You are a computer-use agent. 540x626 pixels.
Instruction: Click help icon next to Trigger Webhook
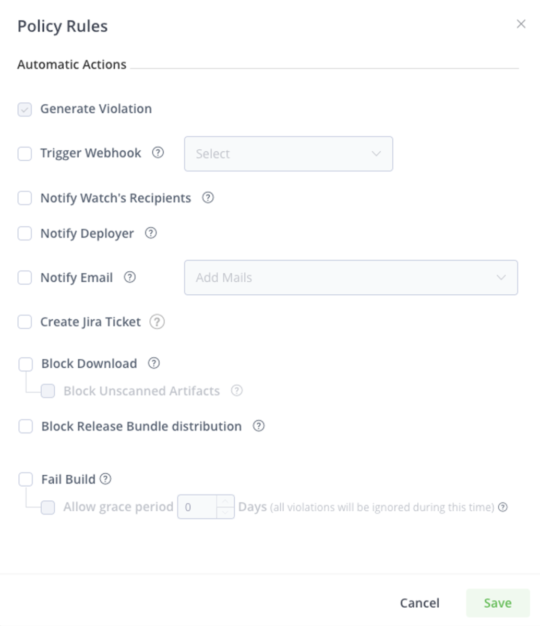[x=158, y=153]
